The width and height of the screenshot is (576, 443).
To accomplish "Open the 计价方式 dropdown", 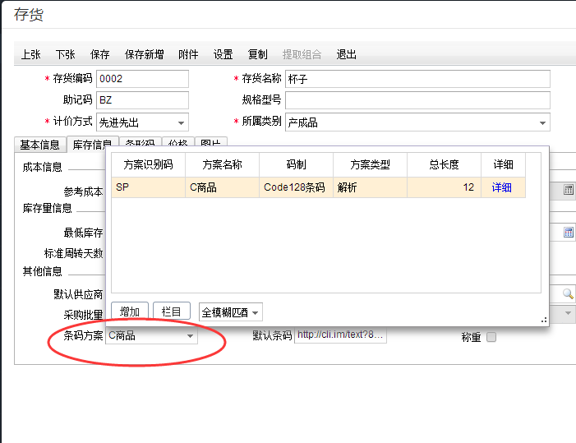I will pyautogui.click(x=181, y=122).
